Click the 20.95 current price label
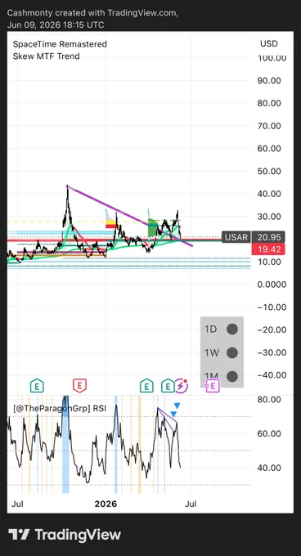 coord(269,237)
